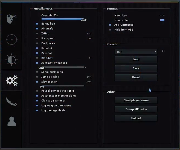Open the half-sun visuals tab
The image size is (180, 150).
click(x=11, y=60)
